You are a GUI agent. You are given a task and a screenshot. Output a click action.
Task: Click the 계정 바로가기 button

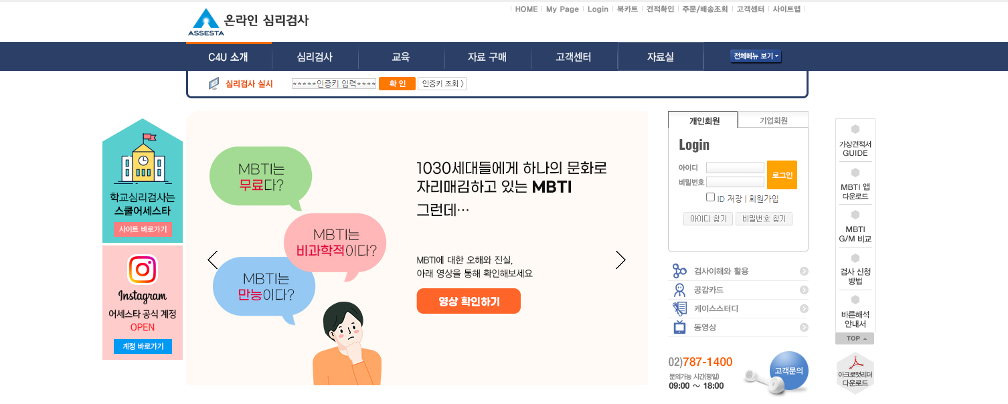pyautogui.click(x=143, y=346)
